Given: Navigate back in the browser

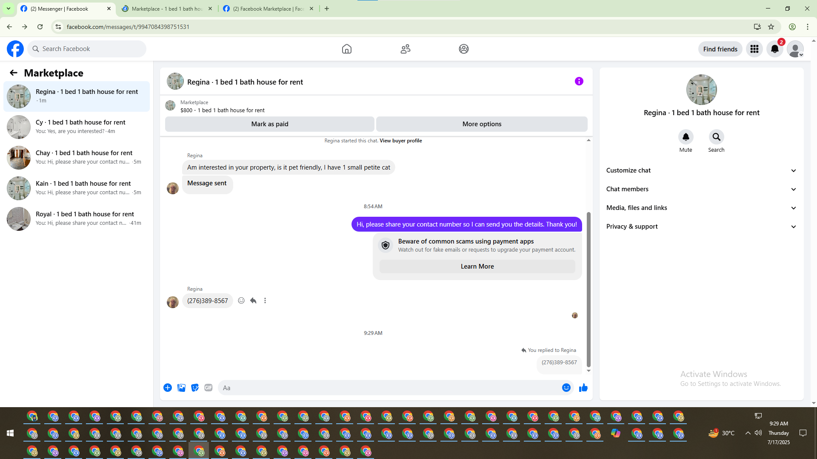Looking at the screenshot, I should pyautogui.click(x=9, y=27).
